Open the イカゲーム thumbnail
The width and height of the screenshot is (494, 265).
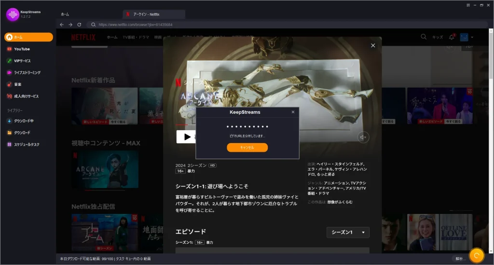coord(105,232)
